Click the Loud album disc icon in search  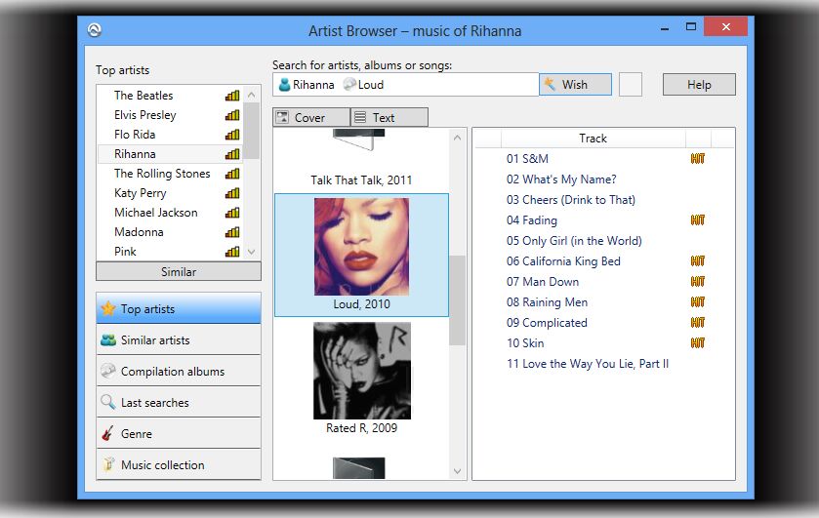pos(349,85)
